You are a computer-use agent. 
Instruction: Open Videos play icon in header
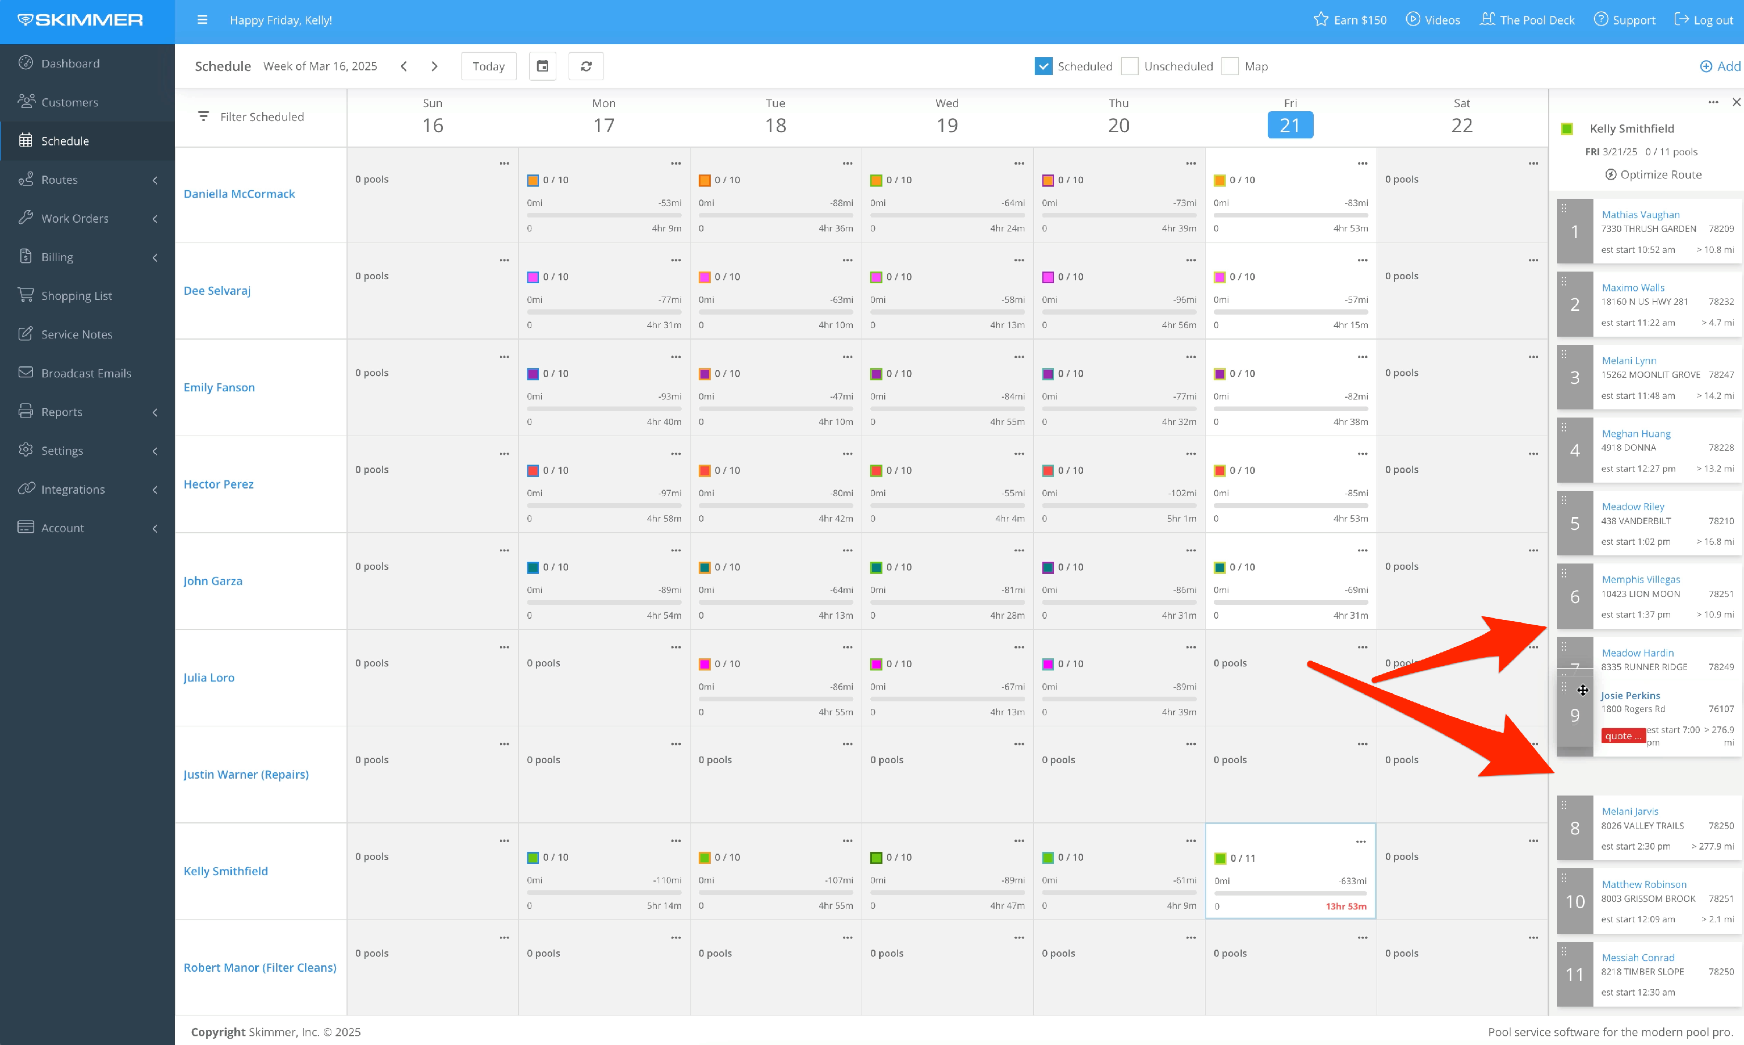pyautogui.click(x=1413, y=20)
